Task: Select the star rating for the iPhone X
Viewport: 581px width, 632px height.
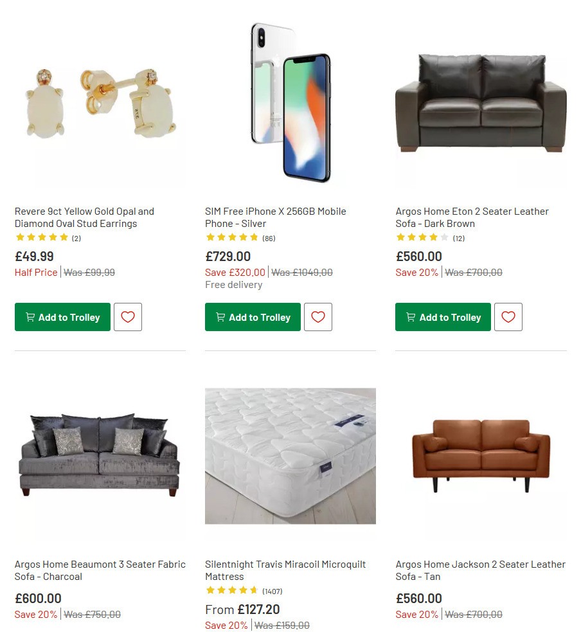Action: [x=233, y=237]
